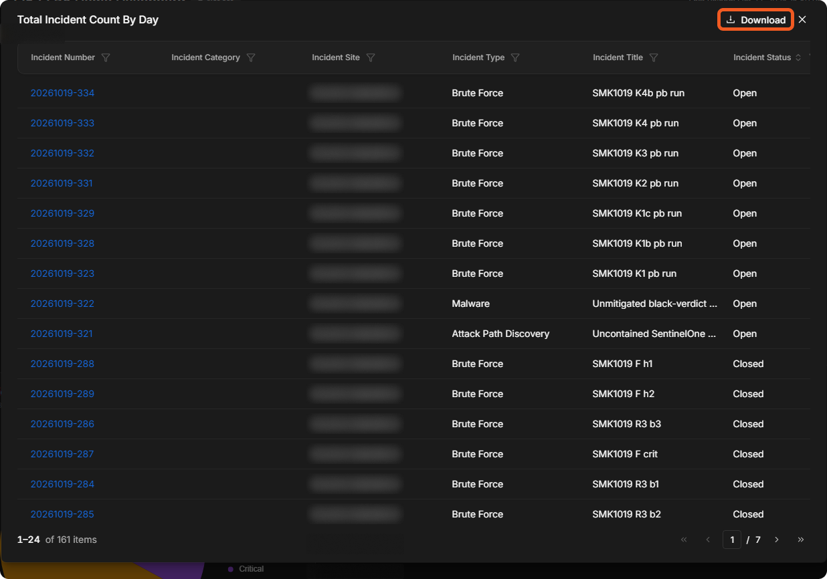The height and width of the screenshot is (579, 827).
Task: Open incident 20261019-331
Action: pos(62,183)
